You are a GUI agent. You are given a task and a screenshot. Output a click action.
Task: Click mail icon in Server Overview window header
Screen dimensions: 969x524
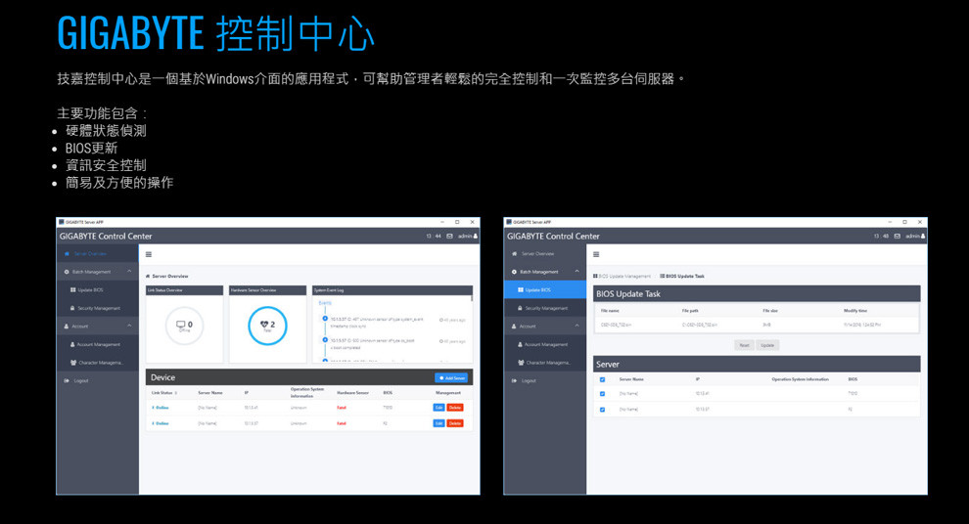click(449, 237)
